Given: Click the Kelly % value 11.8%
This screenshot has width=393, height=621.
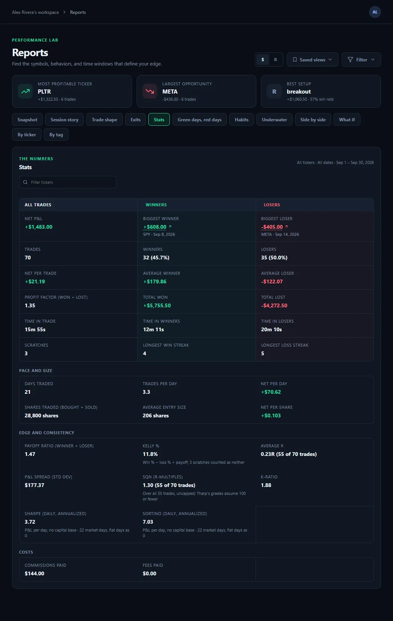Looking at the screenshot, I should [150, 454].
